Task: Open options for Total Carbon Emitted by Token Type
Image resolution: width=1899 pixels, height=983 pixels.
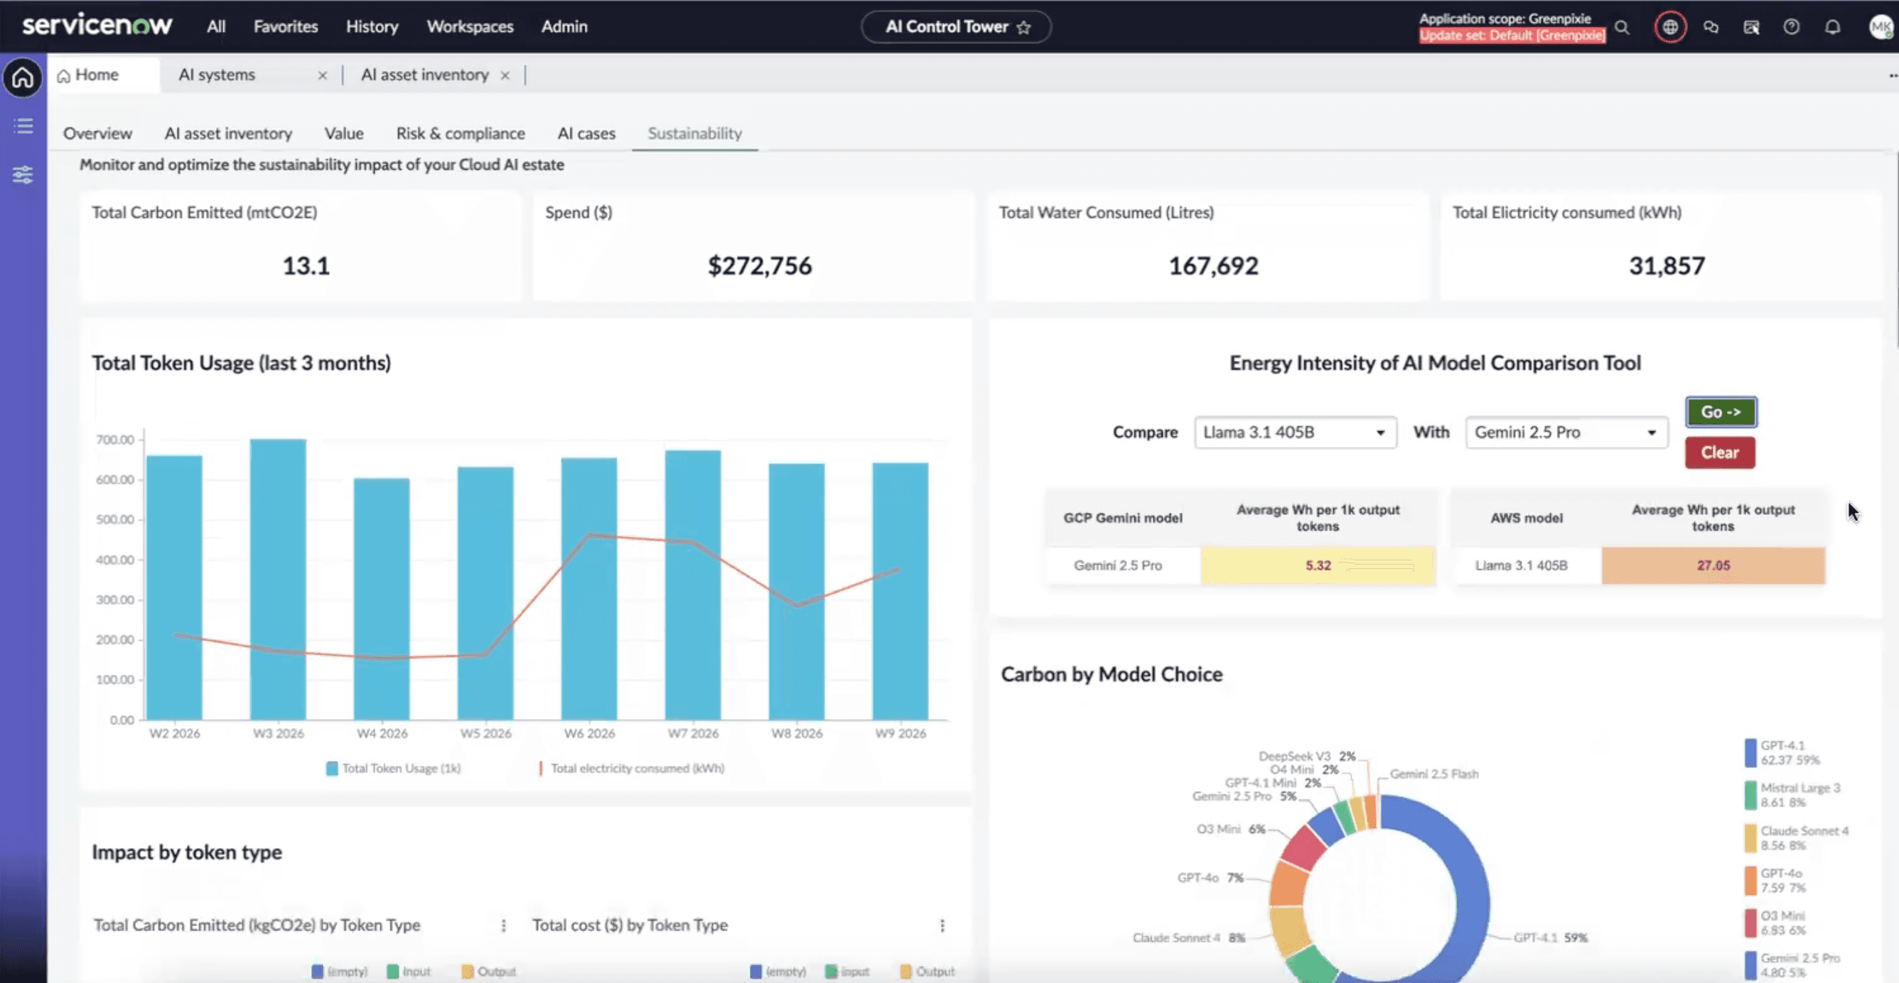Action: (503, 925)
